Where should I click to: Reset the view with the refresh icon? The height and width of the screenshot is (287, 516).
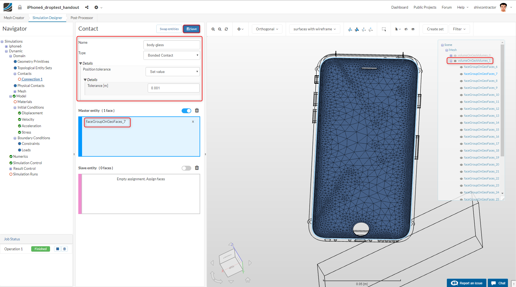tap(226, 29)
